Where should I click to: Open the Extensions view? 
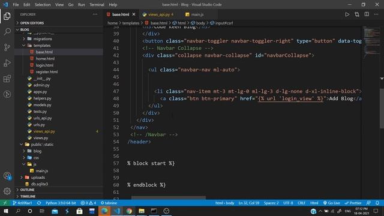coord(7,79)
